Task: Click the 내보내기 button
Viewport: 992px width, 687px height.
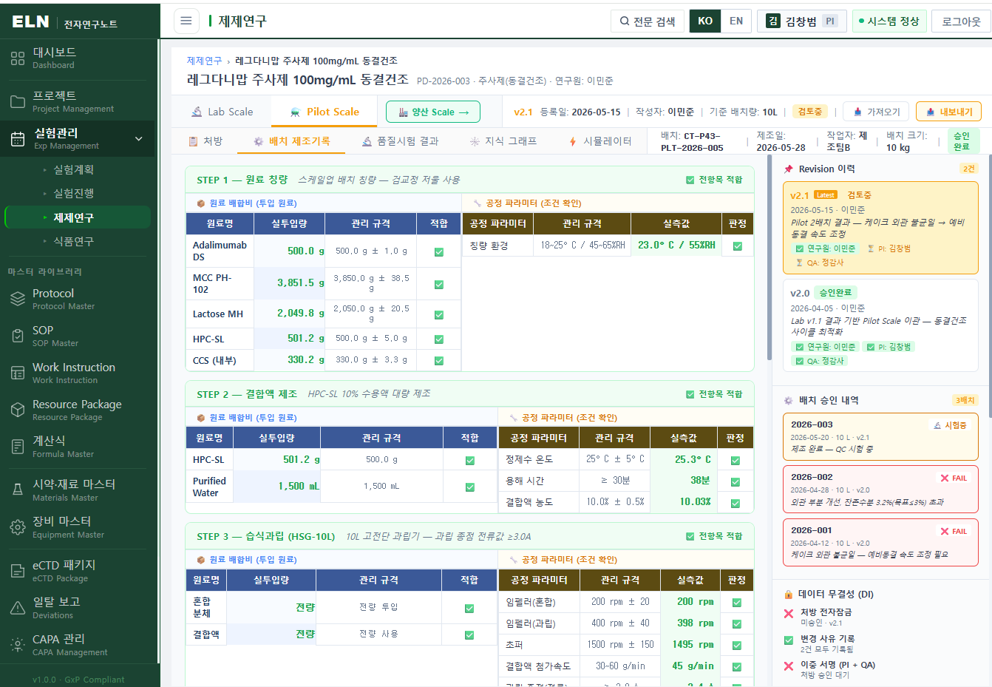Action: 948,112
